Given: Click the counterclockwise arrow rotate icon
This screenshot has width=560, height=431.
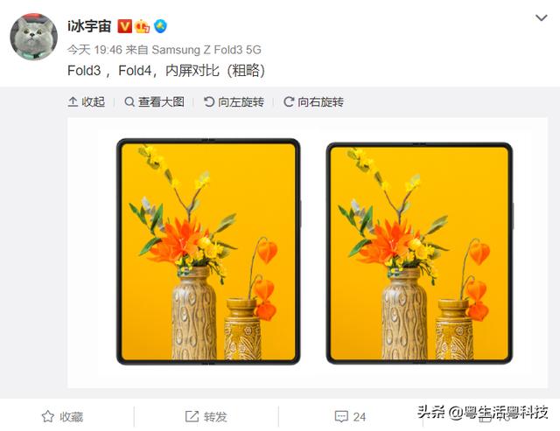Looking at the screenshot, I should [x=208, y=102].
